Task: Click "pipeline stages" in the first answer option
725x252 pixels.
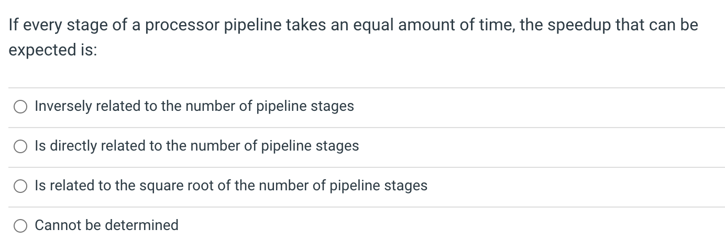Action: 305,106
